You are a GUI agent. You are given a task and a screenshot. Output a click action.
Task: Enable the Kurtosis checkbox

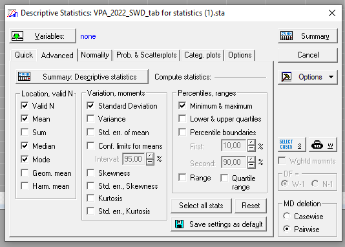[x=90, y=198]
